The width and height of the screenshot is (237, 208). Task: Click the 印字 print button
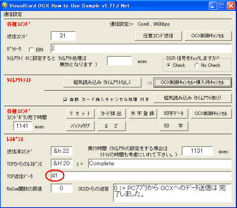(x=174, y=126)
